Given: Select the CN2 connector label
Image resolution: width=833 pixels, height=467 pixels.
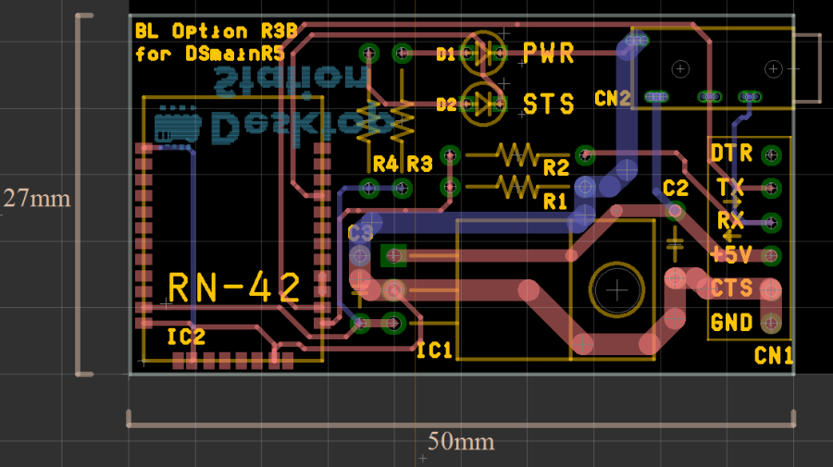Looking at the screenshot, I should (612, 98).
